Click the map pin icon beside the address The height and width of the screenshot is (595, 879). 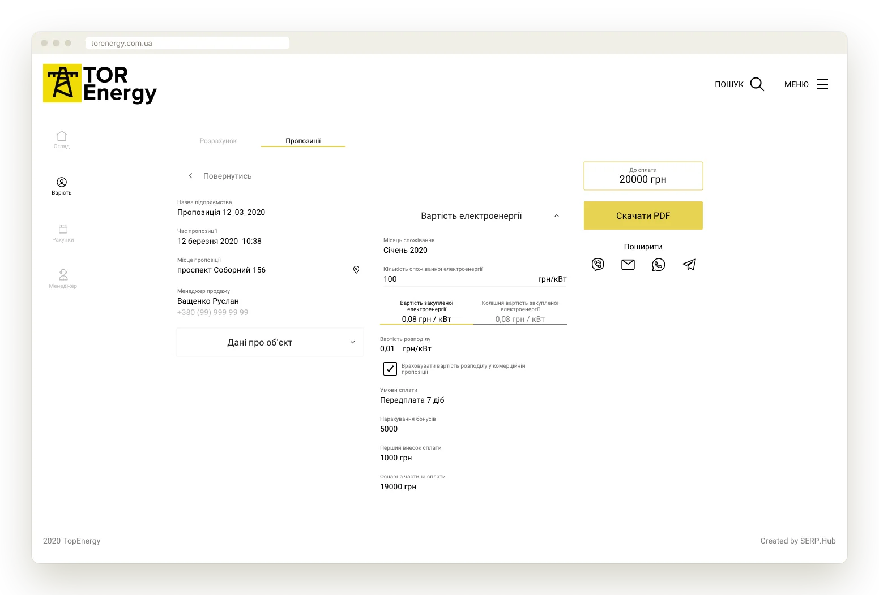point(356,270)
